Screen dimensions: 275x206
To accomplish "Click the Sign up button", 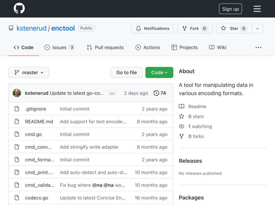I will pos(230,9).
